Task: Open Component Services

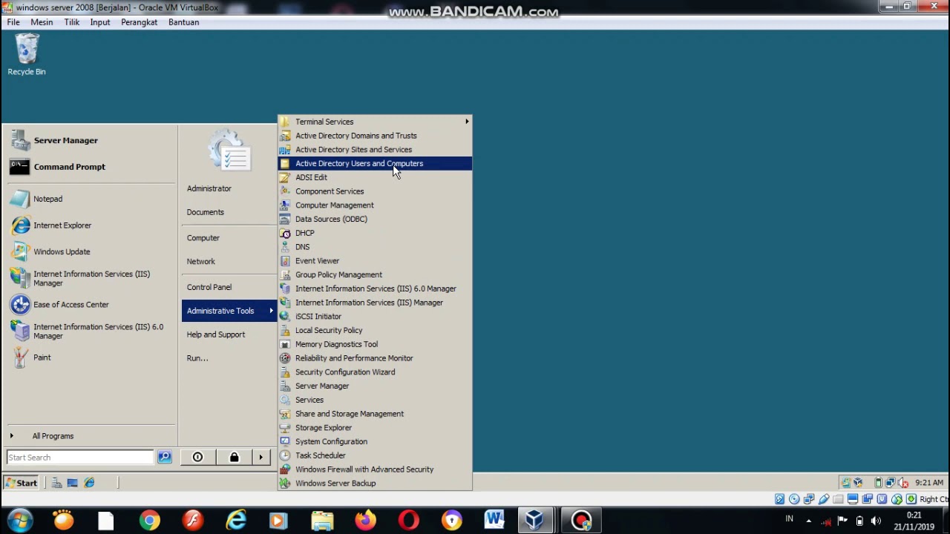Action: point(375,191)
